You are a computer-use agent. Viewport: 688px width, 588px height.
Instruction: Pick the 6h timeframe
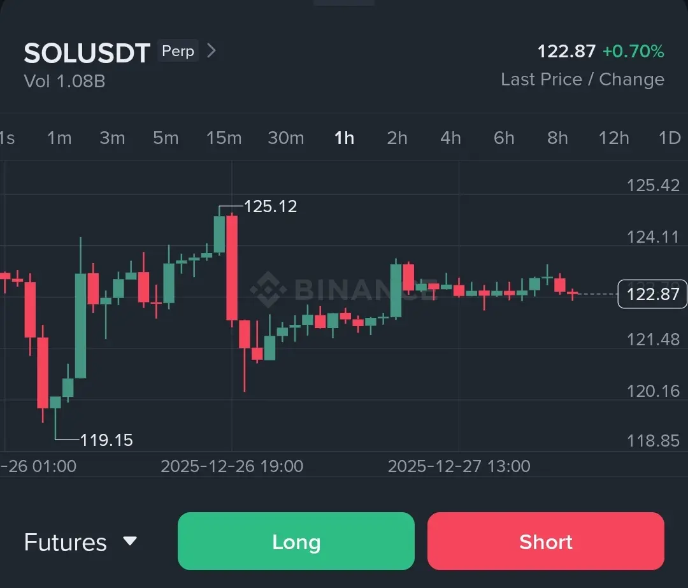504,138
